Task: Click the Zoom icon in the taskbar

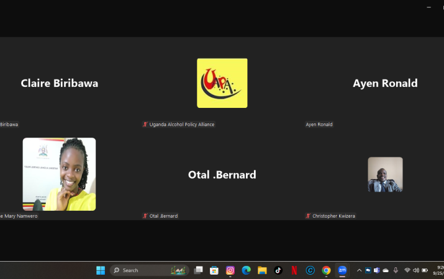Action: pos(342,270)
